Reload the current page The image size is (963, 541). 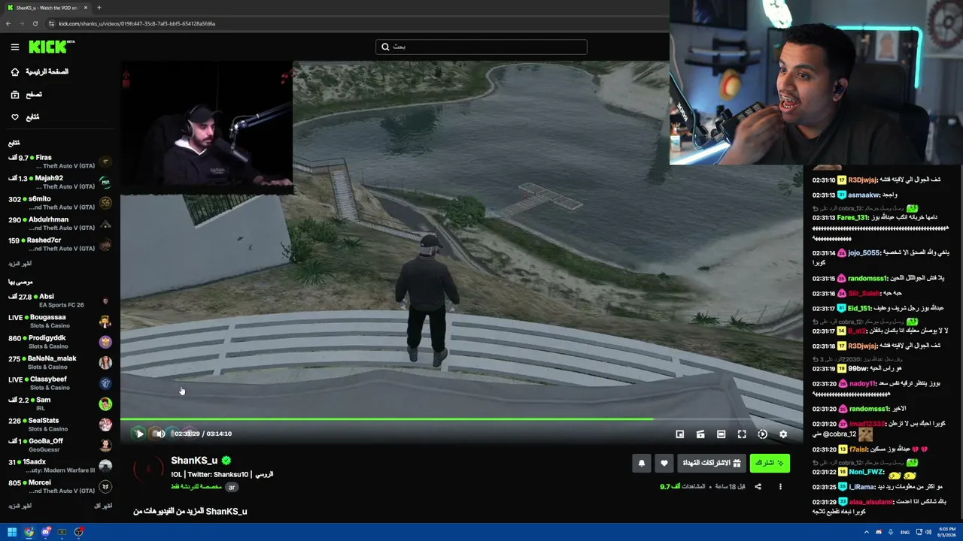coord(35,23)
